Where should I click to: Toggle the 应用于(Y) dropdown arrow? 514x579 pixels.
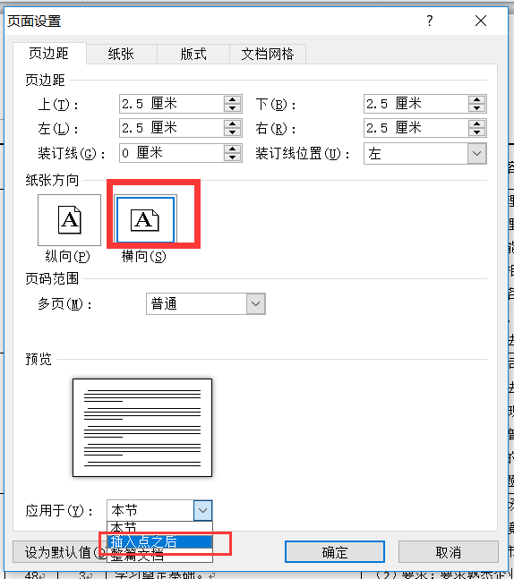[x=202, y=511]
